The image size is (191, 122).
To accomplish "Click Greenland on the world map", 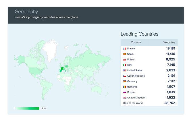I will click(50, 50).
